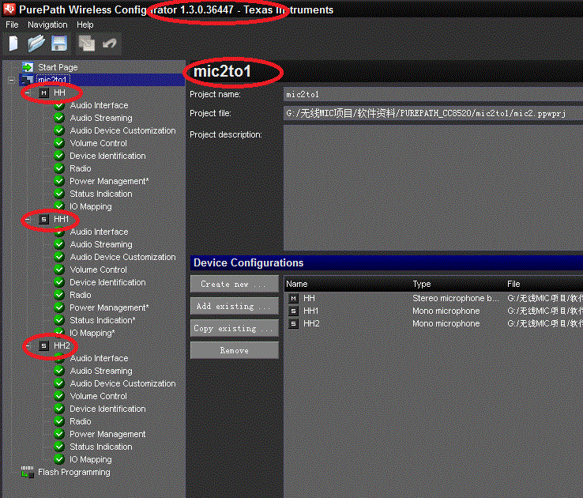Viewport: 583px width, 498px height.
Task: Select HH1 'Mono microphone' type cell
Action: click(x=446, y=311)
